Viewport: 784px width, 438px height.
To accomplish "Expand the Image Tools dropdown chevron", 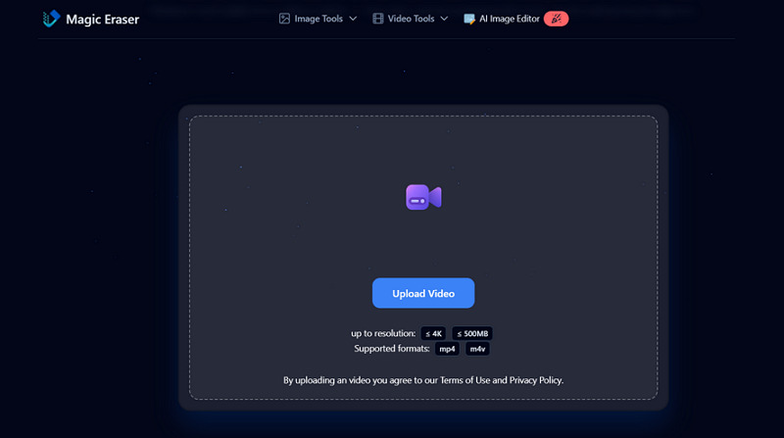I will point(353,19).
